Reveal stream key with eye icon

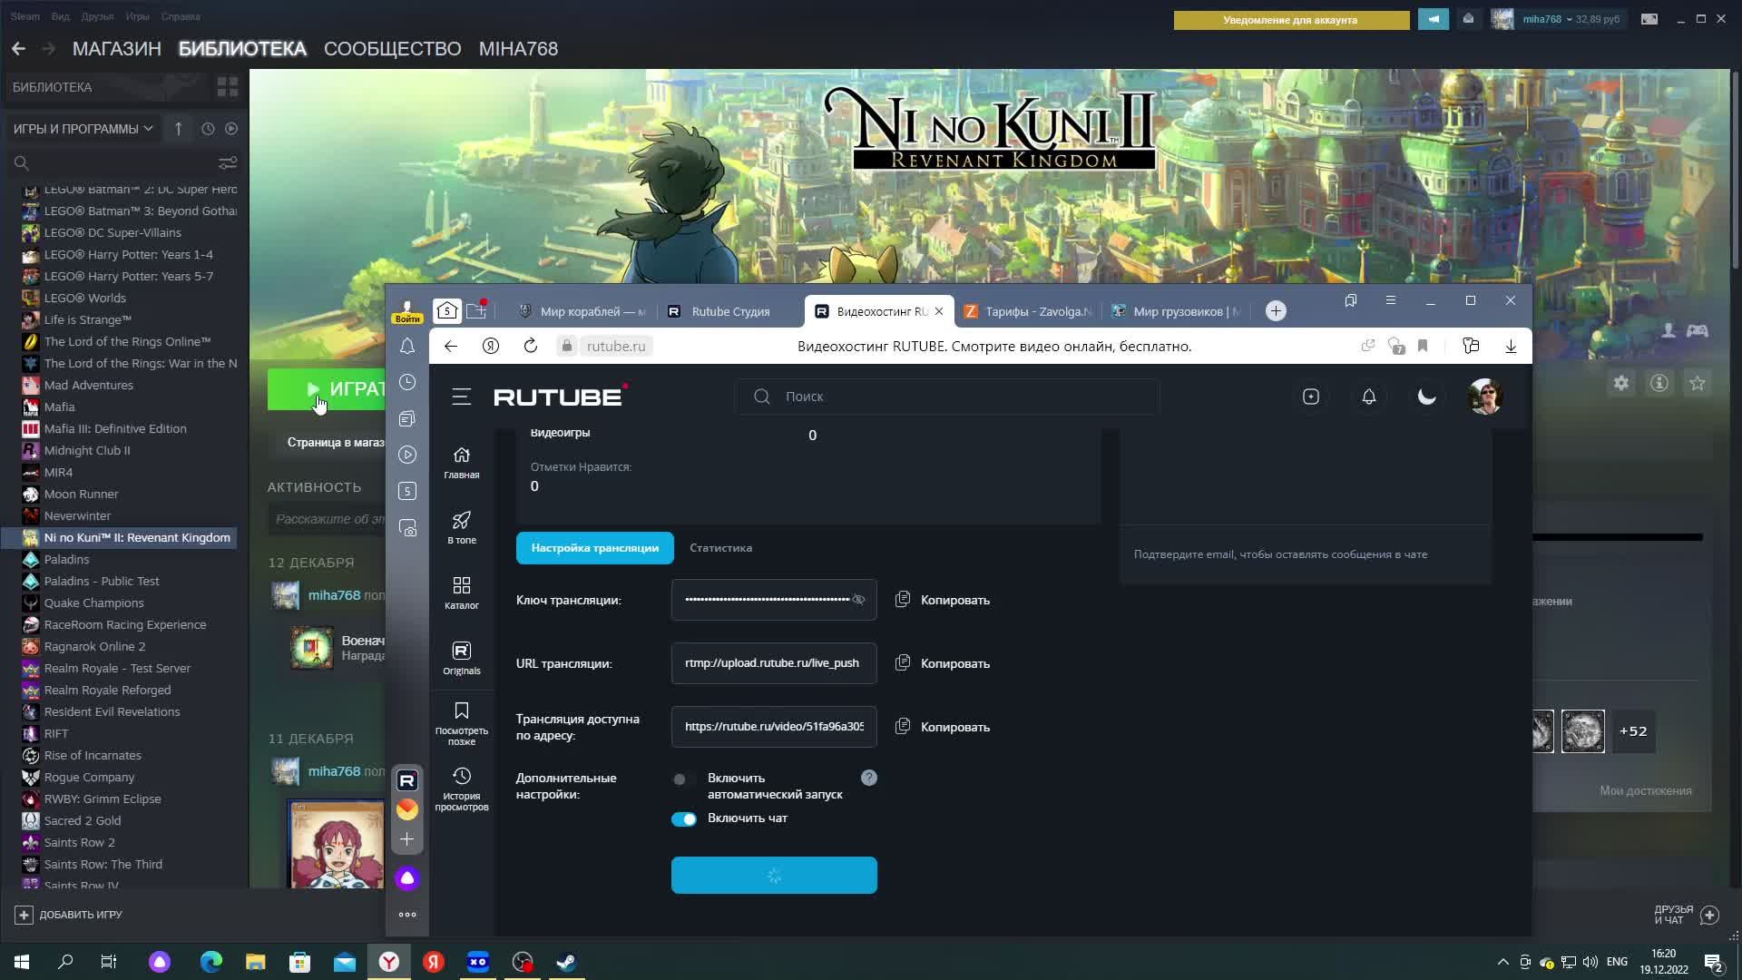[x=858, y=600]
